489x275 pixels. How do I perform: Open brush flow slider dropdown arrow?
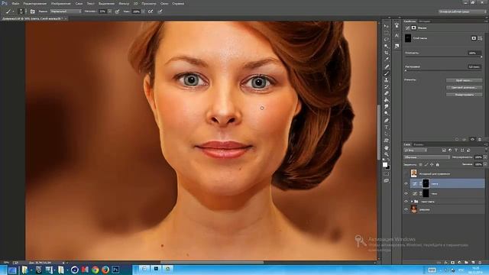pos(143,11)
